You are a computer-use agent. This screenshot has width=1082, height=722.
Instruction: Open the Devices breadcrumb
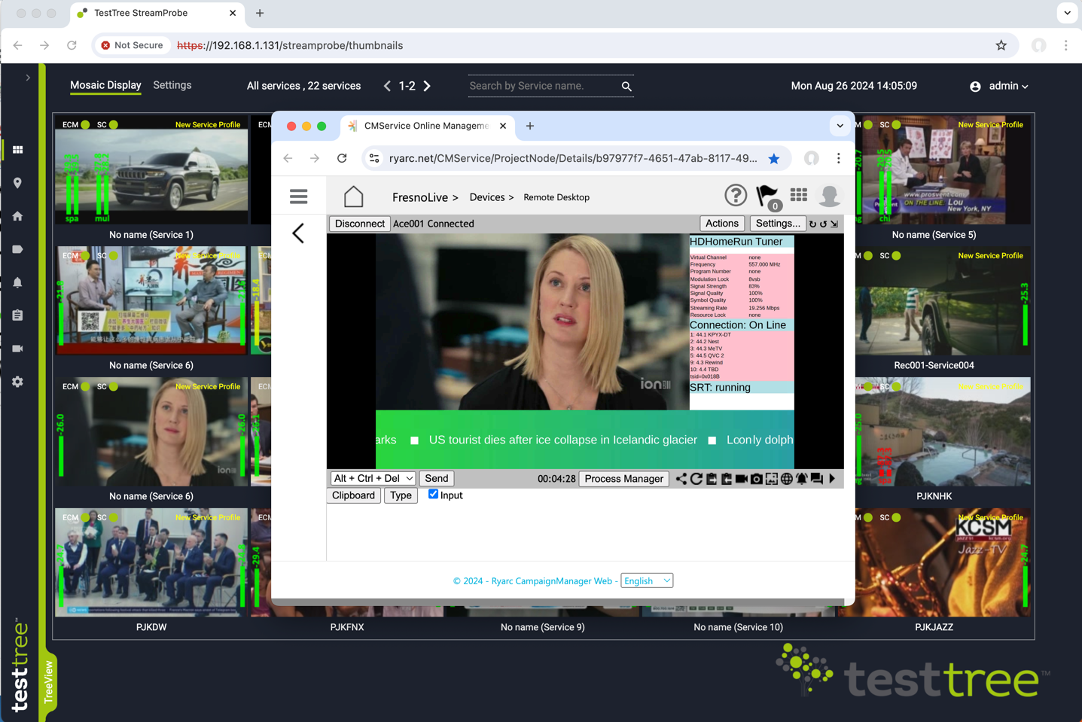pos(486,197)
